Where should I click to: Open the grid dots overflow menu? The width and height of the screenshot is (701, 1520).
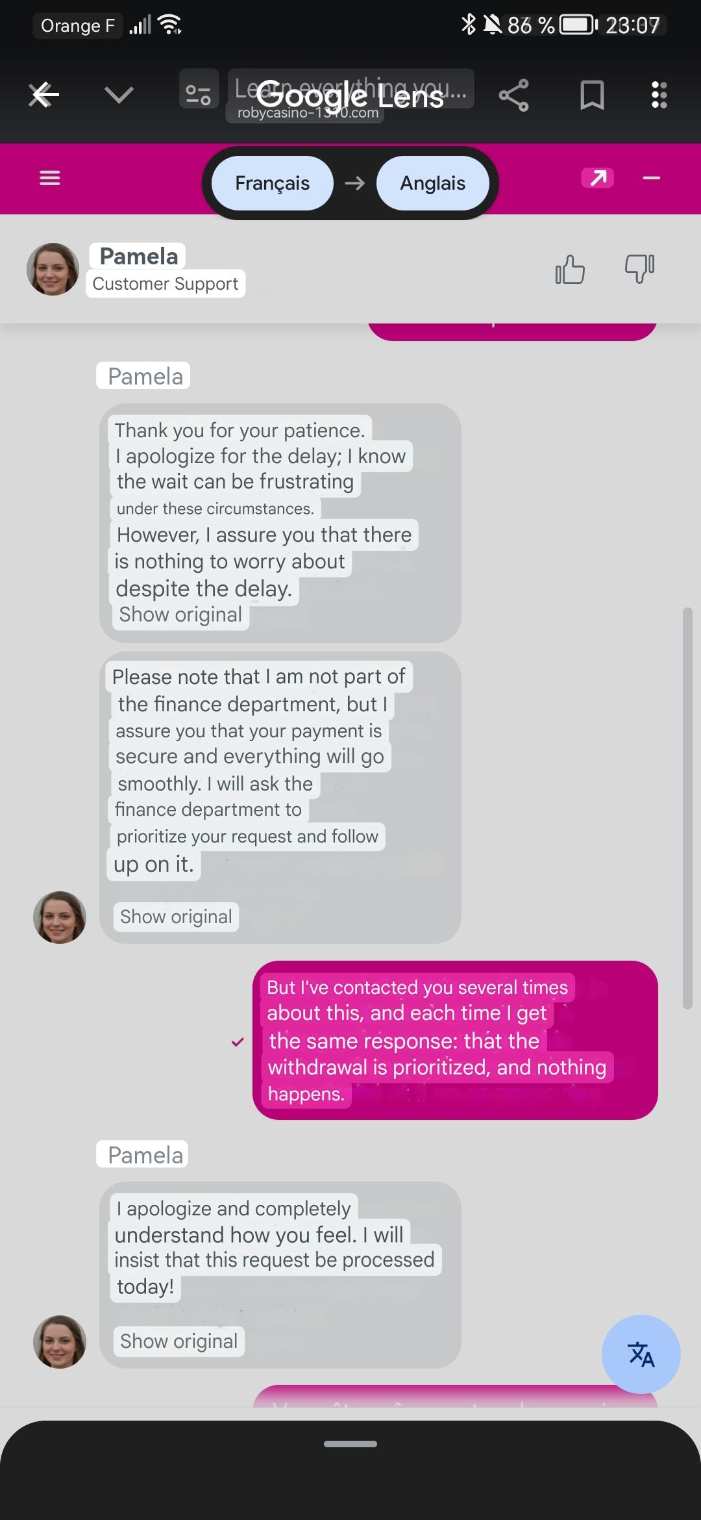pyautogui.click(x=659, y=95)
